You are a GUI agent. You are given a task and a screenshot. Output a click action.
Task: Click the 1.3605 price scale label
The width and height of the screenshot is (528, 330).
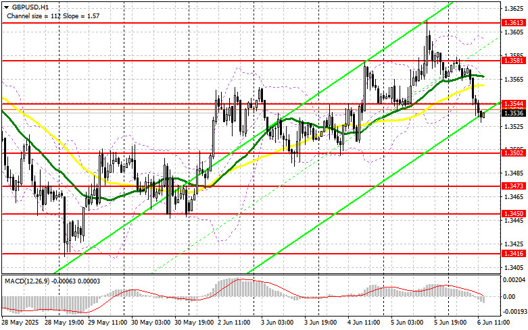[x=514, y=32]
